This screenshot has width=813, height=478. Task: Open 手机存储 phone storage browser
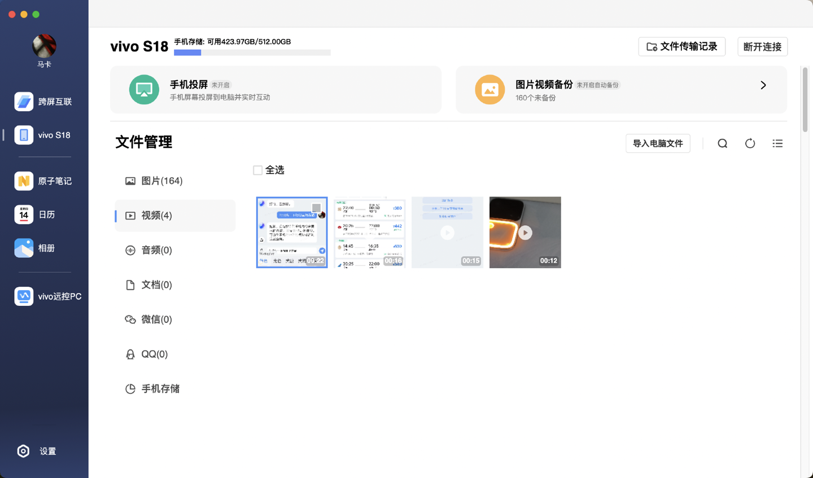tap(175, 389)
